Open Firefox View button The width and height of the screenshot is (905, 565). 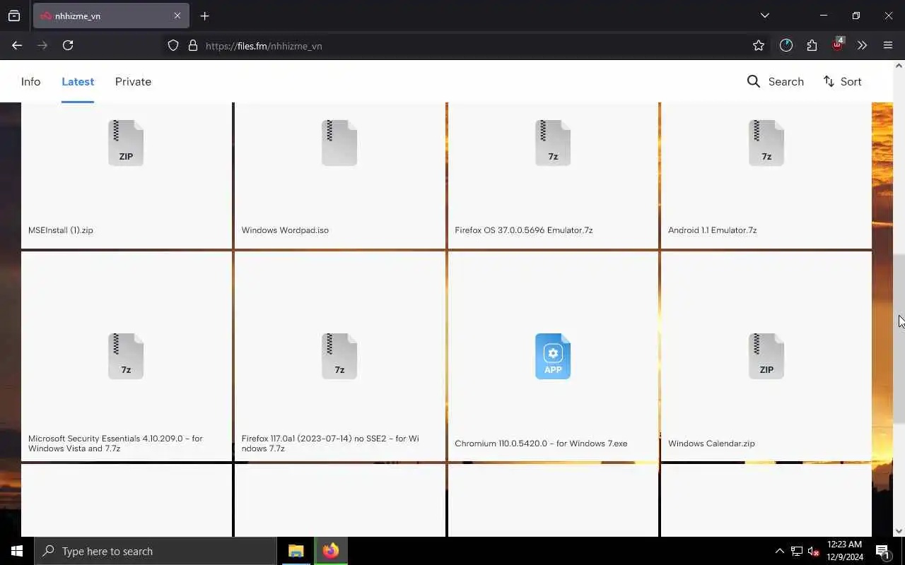pyautogui.click(x=14, y=16)
